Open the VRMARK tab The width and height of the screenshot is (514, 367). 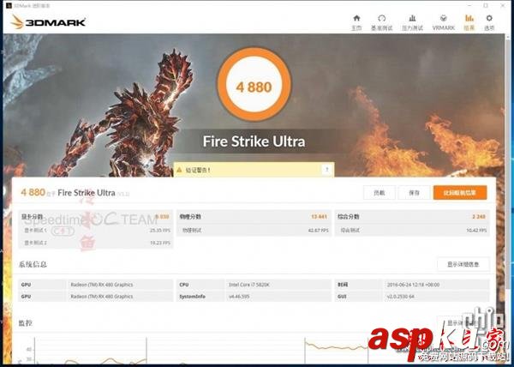click(443, 22)
